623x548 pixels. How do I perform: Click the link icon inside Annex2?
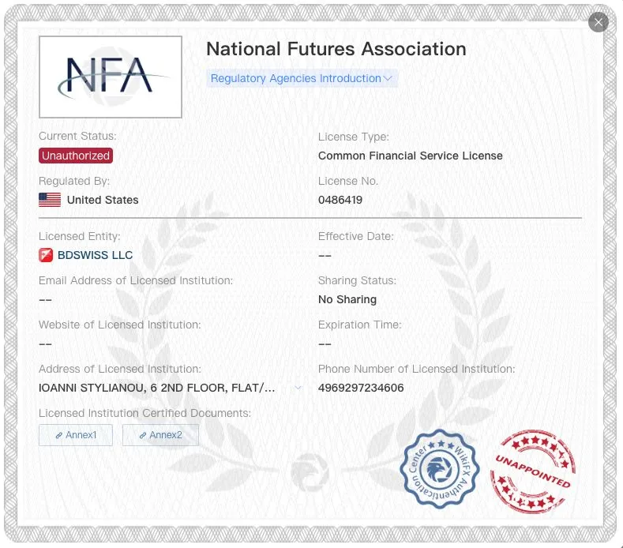coord(143,436)
